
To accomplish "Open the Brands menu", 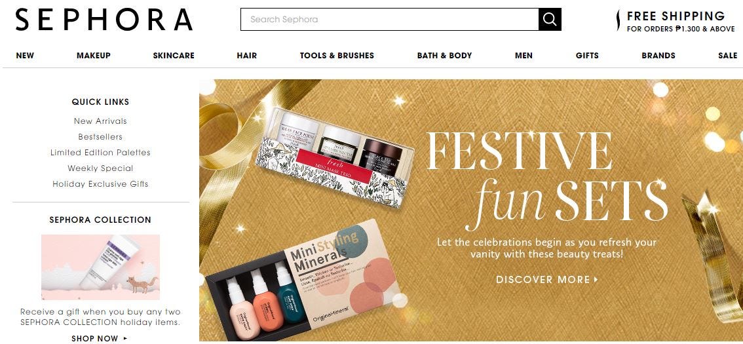I will [x=658, y=56].
